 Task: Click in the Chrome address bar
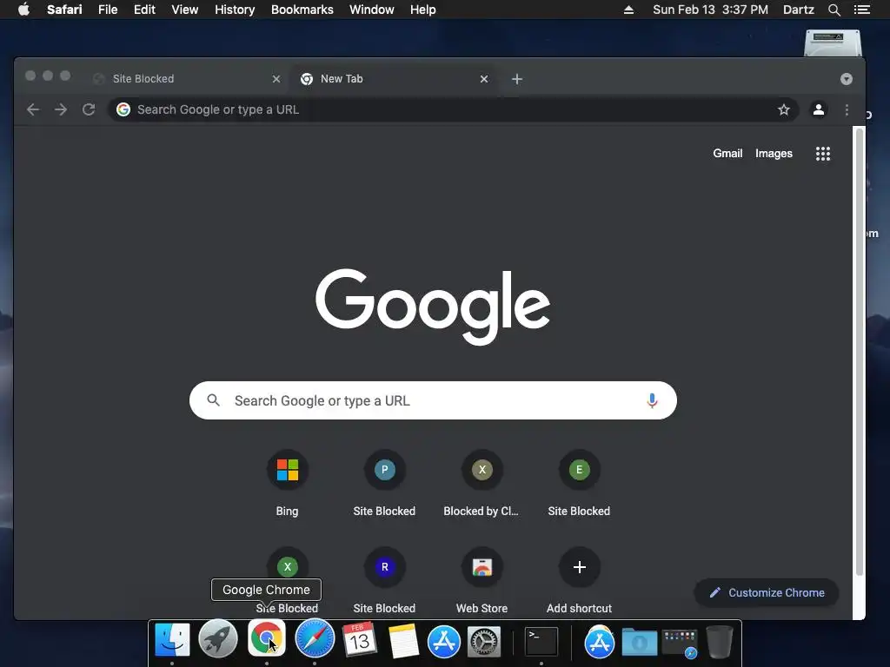point(453,109)
